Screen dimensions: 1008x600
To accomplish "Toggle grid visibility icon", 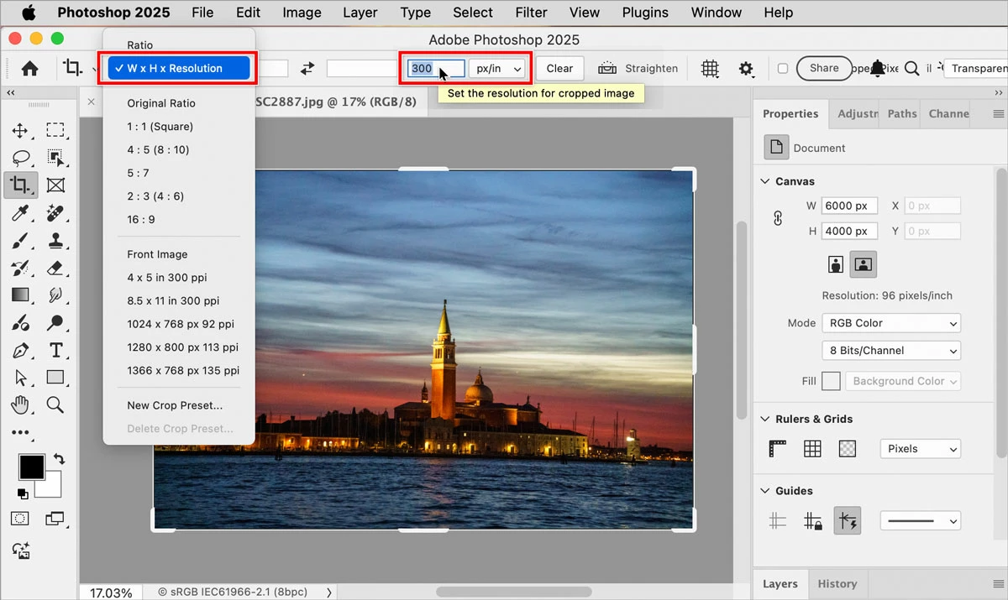I will [812, 449].
